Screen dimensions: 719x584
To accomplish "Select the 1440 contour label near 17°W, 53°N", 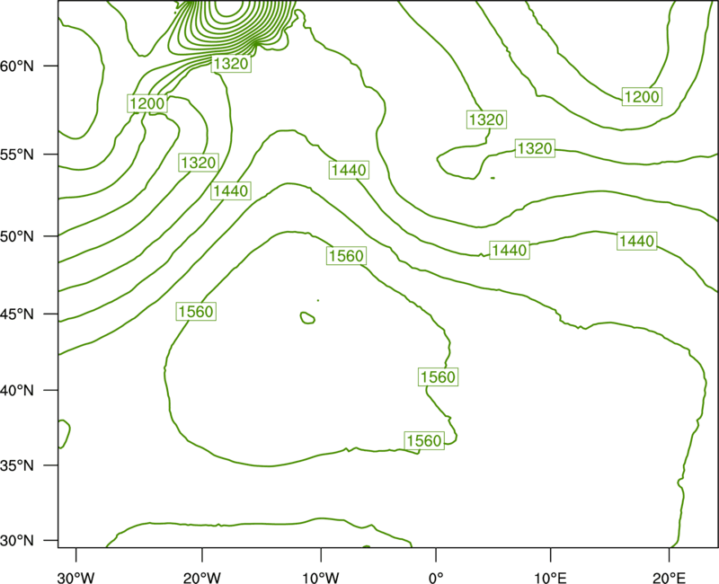I will click(x=231, y=190).
